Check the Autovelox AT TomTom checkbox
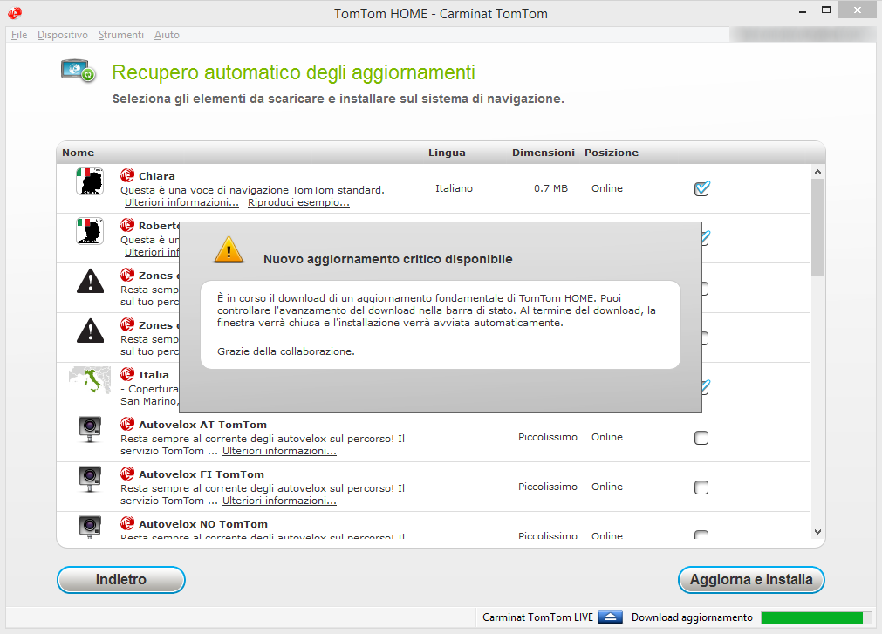 tap(701, 438)
